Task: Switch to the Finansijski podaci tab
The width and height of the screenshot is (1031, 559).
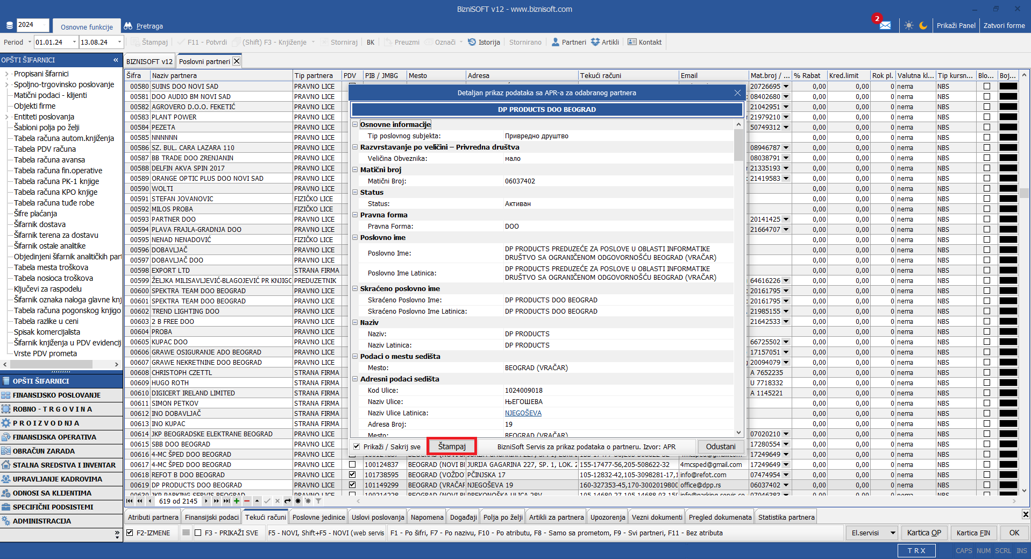Action: point(211,517)
